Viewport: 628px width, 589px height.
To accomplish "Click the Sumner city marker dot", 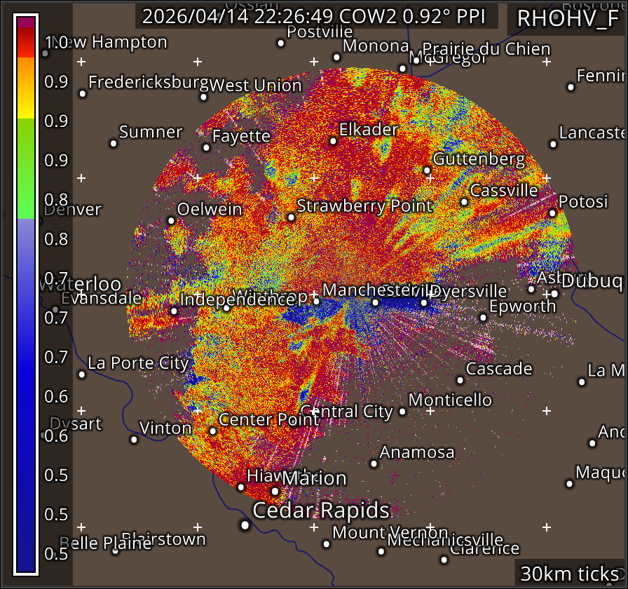I will [114, 143].
